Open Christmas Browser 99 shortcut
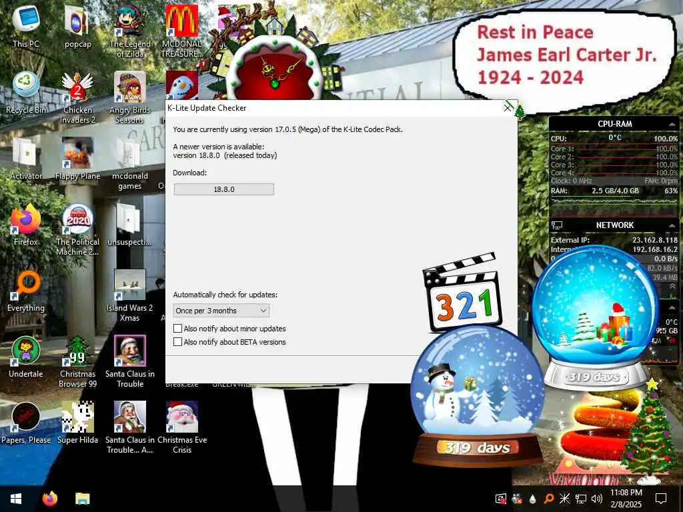Screen dimensions: 683x512 coord(77,362)
